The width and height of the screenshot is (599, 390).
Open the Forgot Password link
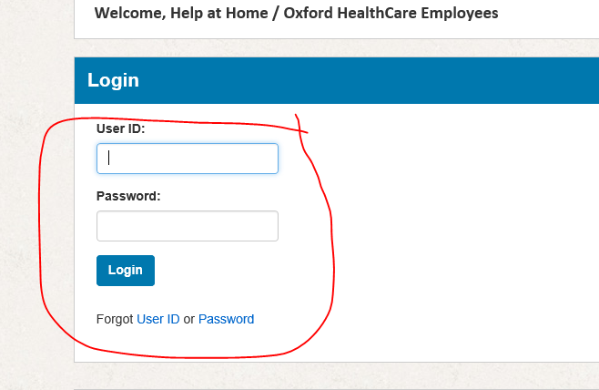(x=226, y=319)
